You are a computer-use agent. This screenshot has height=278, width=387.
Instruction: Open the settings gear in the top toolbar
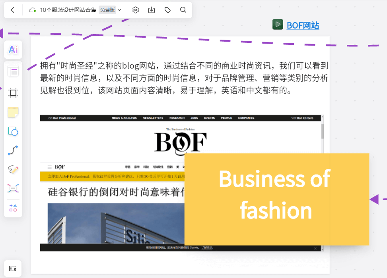pyautogui.click(x=136, y=10)
